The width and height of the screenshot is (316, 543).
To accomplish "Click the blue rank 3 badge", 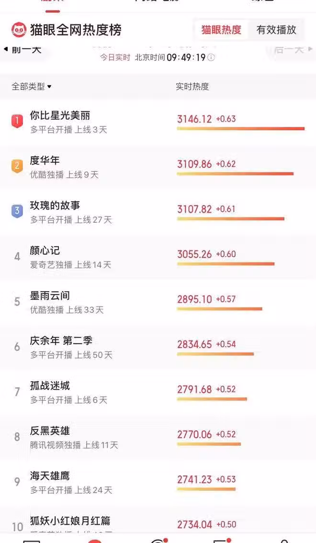I will tap(17, 211).
